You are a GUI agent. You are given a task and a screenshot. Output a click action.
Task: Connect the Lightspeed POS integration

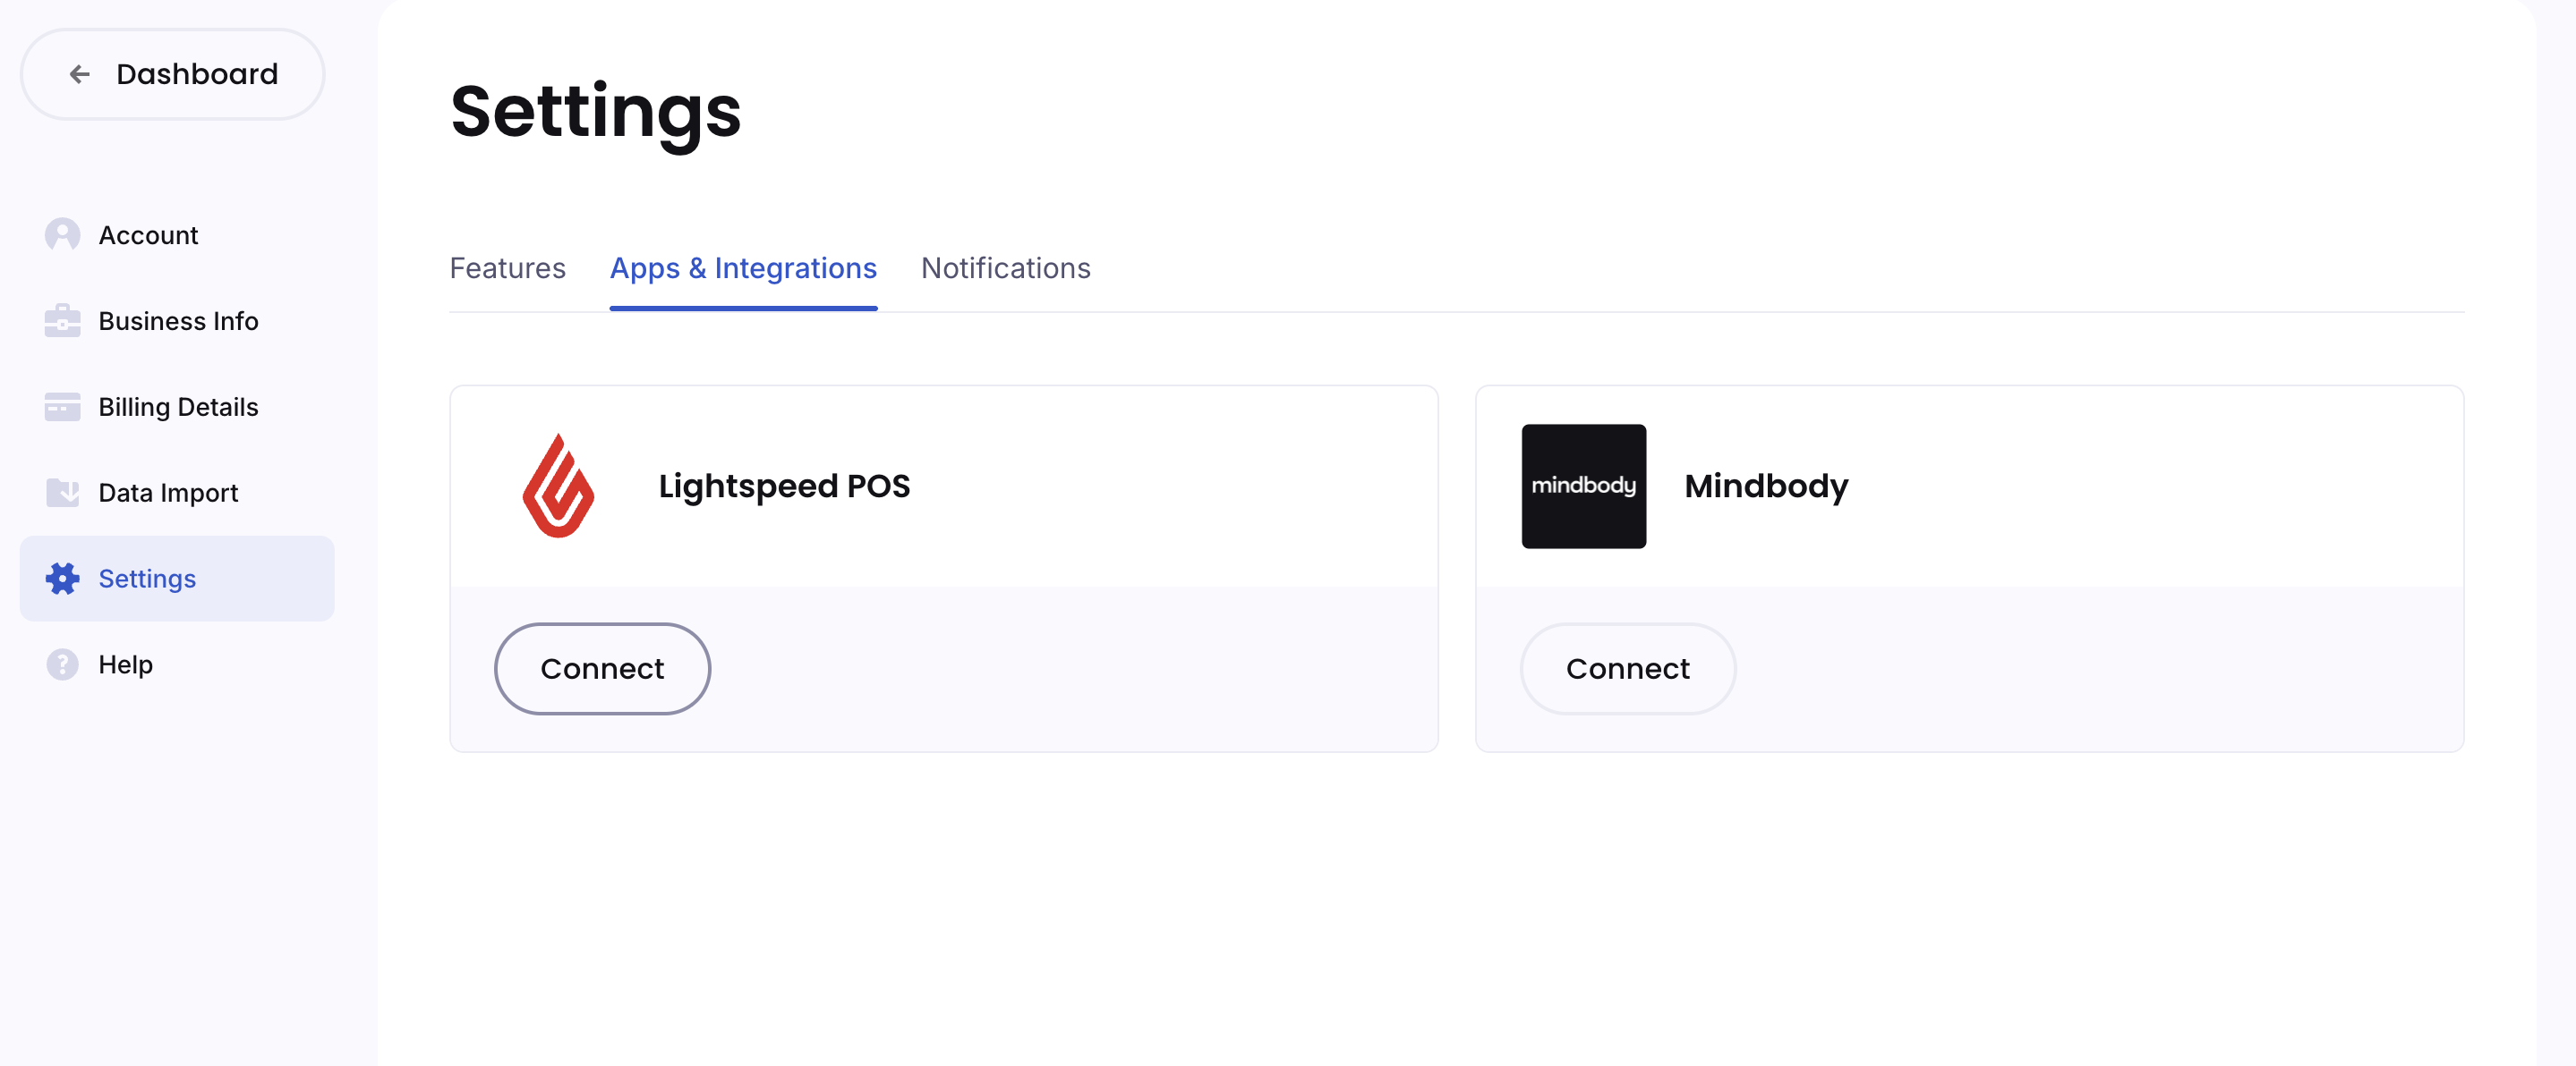coord(602,668)
